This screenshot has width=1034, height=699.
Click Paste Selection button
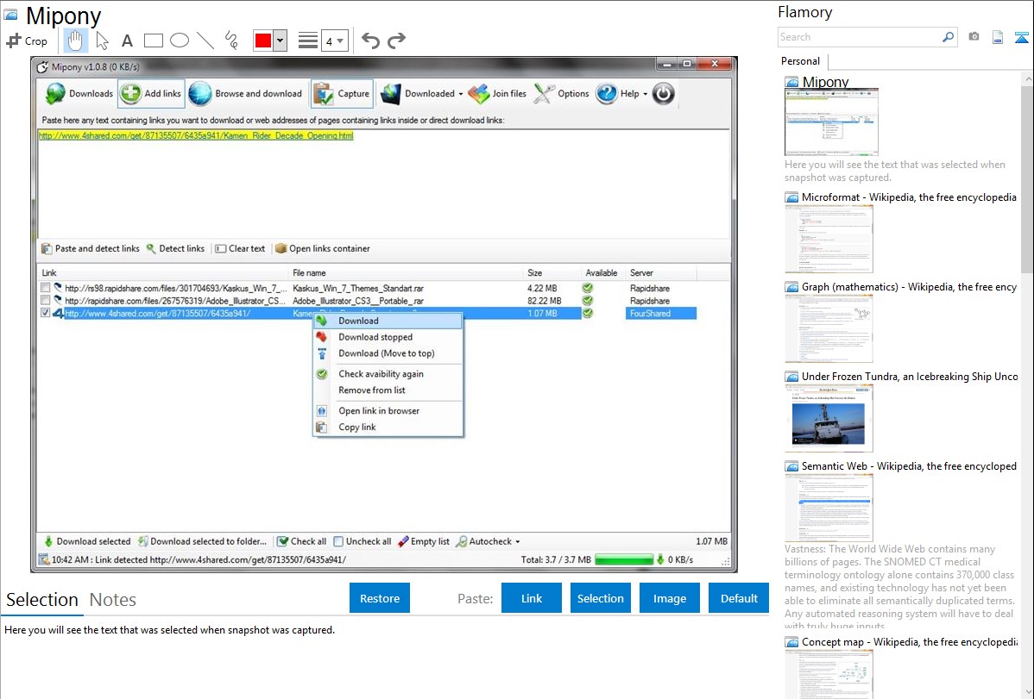[x=600, y=598]
